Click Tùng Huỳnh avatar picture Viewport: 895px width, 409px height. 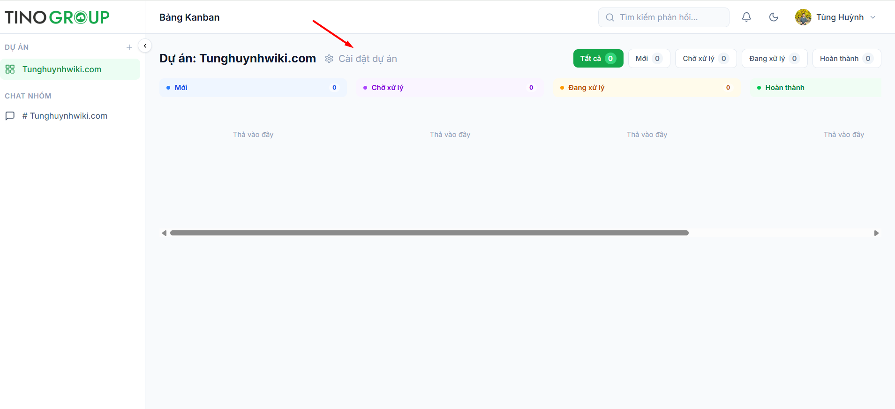pos(803,17)
